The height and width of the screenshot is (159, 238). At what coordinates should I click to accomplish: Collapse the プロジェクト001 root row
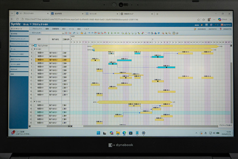point(33,46)
